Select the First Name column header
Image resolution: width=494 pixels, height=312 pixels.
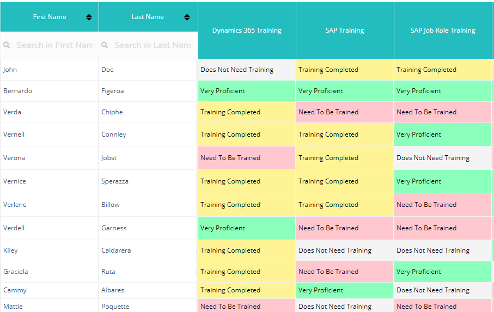tap(50, 17)
